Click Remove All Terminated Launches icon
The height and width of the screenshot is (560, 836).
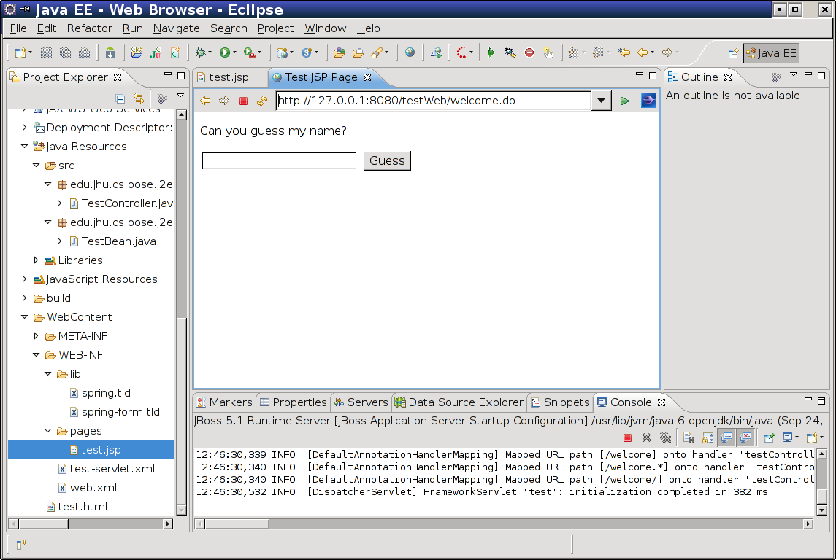pos(665,437)
